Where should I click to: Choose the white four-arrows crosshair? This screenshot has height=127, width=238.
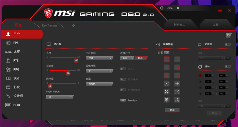[x=167, y=92]
